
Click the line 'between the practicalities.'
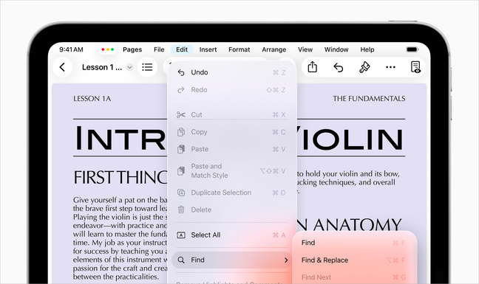coord(116,277)
